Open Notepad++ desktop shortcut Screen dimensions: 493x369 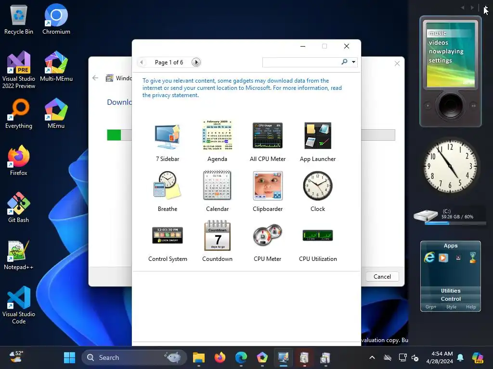[x=19, y=255]
